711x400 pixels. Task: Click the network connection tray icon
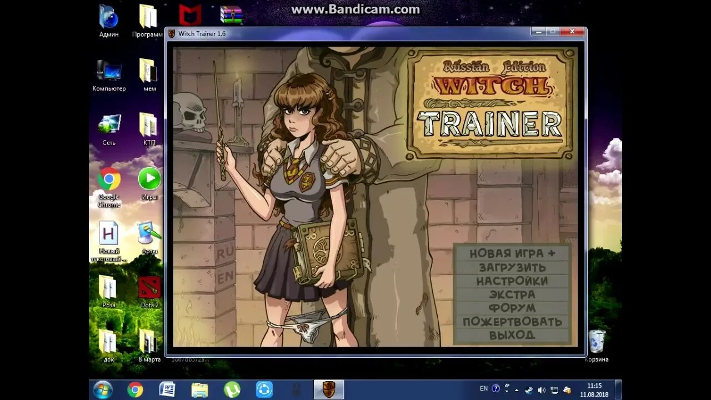pyautogui.click(x=554, y=389)
